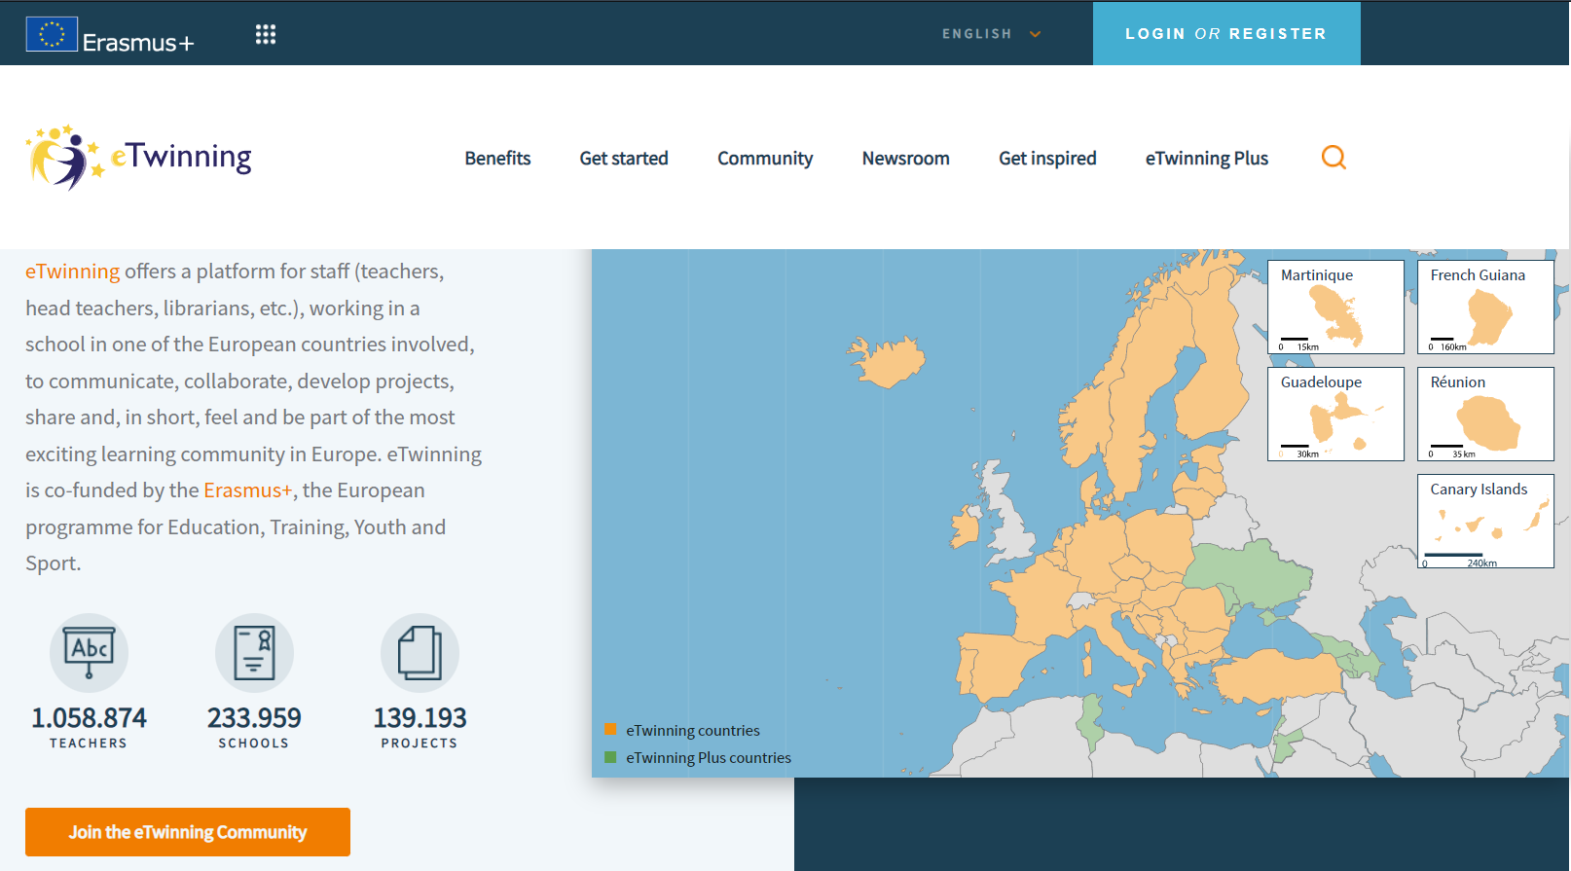Click the Schools certificate icon
1571x871 pixels.
pyautogui.click(x=254, y=652)
